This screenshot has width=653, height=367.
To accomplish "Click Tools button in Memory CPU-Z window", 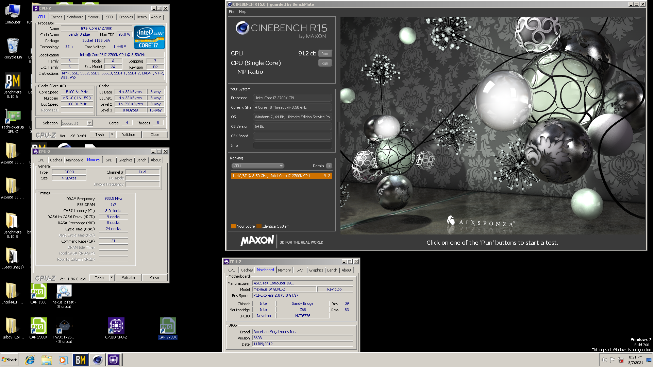I will [99, 278].
